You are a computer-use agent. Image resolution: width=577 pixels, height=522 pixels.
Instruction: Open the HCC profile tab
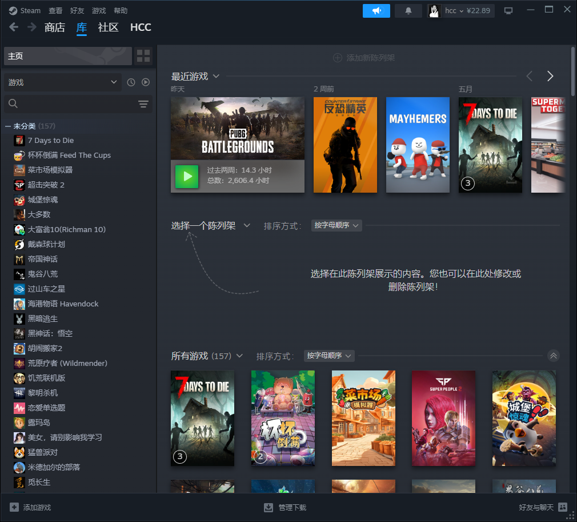[x=141, y=27]
